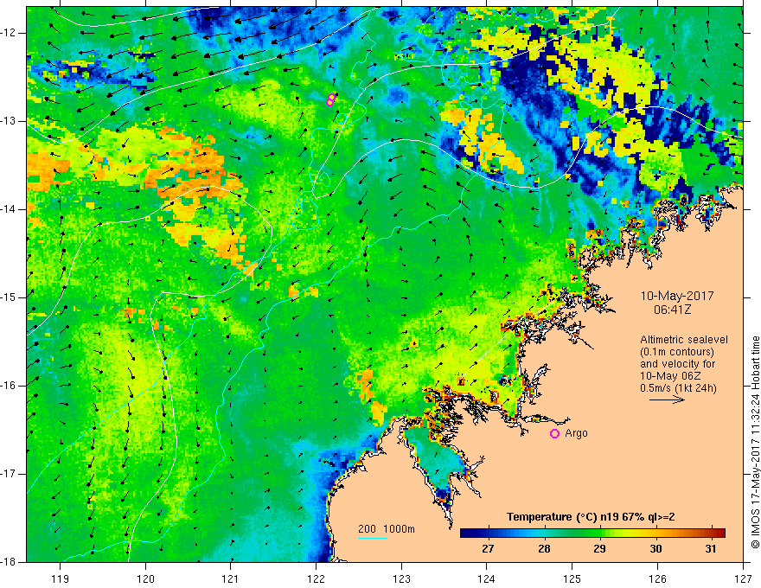761x588 pixels.
Task: Click the colorbar tick label 28
Action: 544,549
